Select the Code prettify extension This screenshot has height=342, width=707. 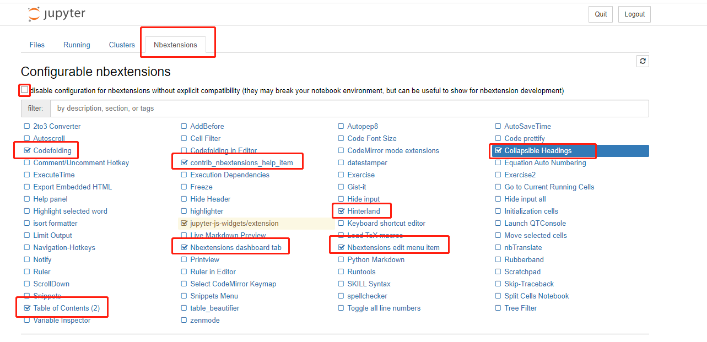pyautogui.click(x=525, y=138)
